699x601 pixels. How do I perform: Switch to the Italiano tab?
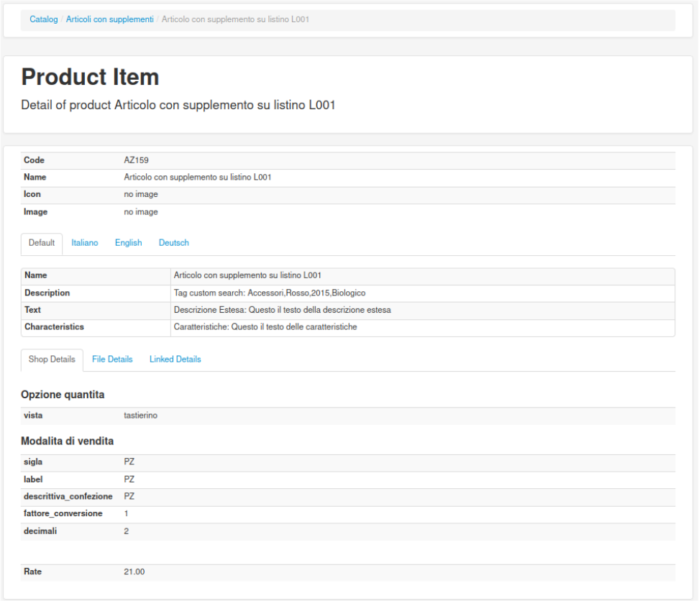[85, 243]
